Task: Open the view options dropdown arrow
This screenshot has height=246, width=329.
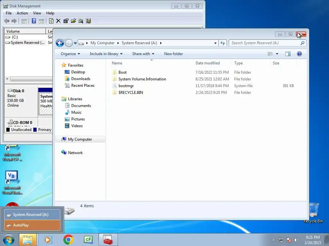Action: (x=277, y=54)
